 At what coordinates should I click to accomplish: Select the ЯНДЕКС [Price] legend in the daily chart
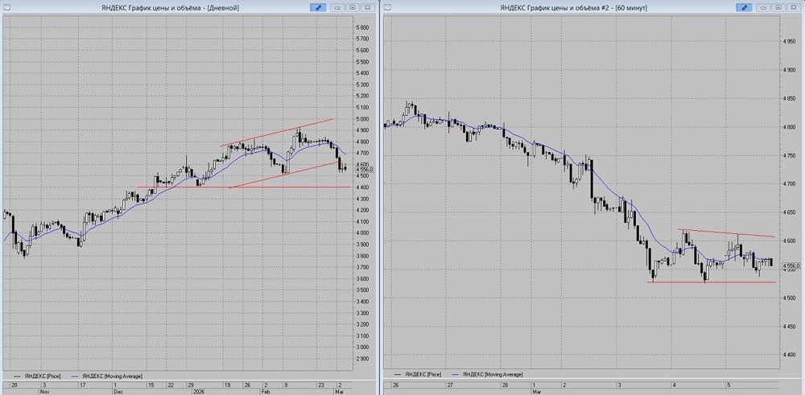[37, 376]
